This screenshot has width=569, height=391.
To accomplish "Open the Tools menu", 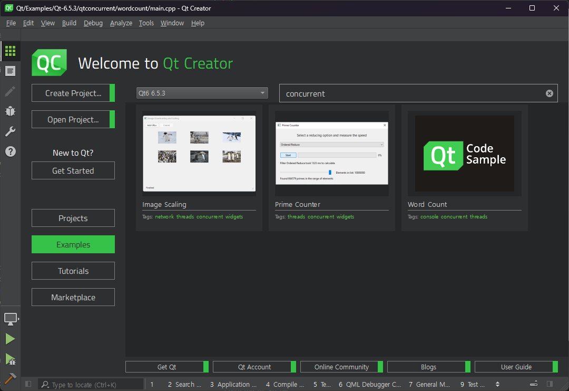I will (146, 23).
